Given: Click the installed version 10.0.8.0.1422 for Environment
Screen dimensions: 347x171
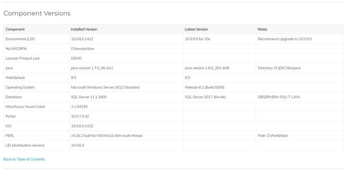Looking at the screenshot, I should [82, 39].
